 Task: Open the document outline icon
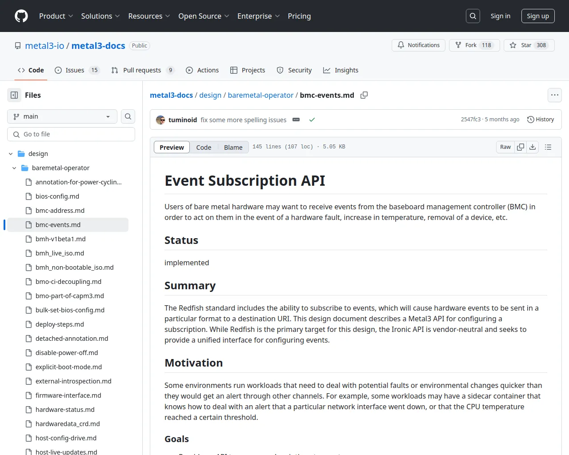(x=548, y=147)
